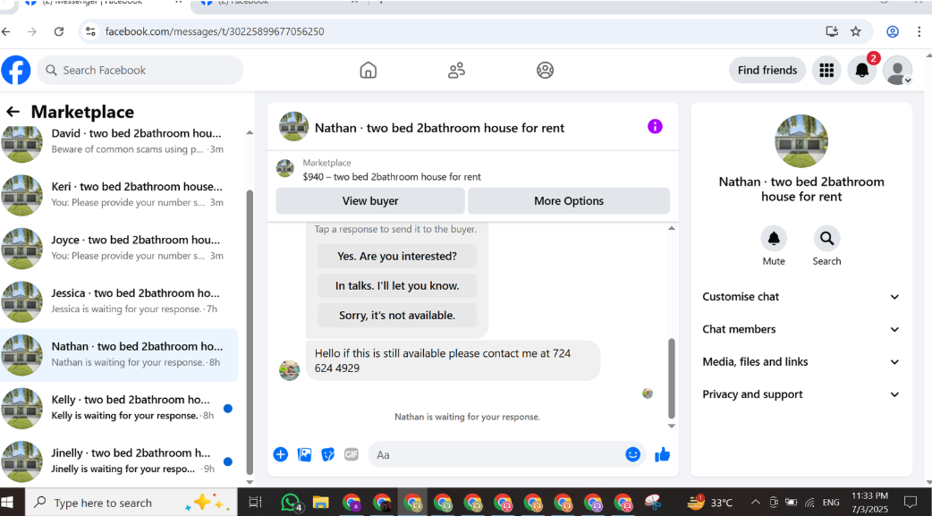Open the Facebook menu grid icon
The image size is (932, 516).
[x=826, y=70]
